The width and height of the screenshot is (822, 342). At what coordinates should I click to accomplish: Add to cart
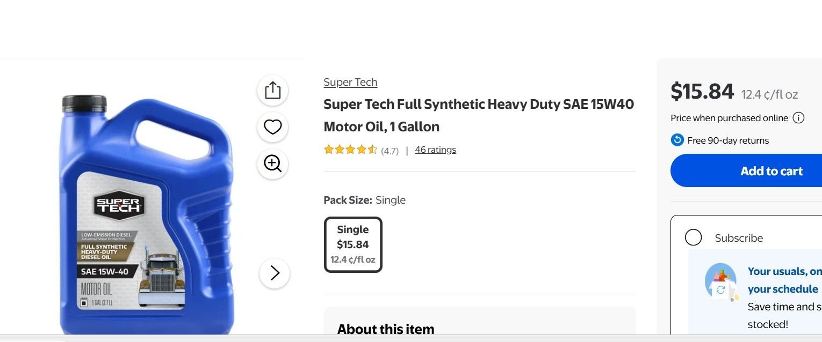[x=746, y=170]
